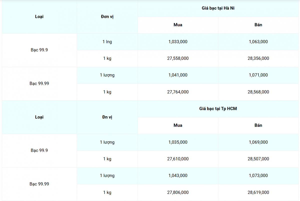This screenshot has width=300, height=201.
Task: Select buy price 1,033,000 cell
Action: point(178,42)
